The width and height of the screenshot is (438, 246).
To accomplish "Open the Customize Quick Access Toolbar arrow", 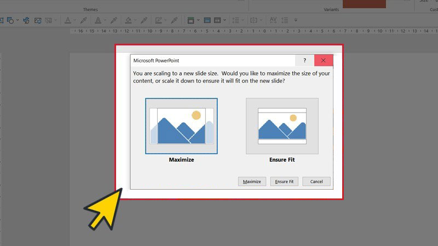I will click(296, 20).
